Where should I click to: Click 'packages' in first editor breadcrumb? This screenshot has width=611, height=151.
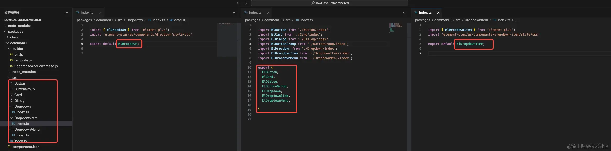pyautogui.click(x=84, y=20)
